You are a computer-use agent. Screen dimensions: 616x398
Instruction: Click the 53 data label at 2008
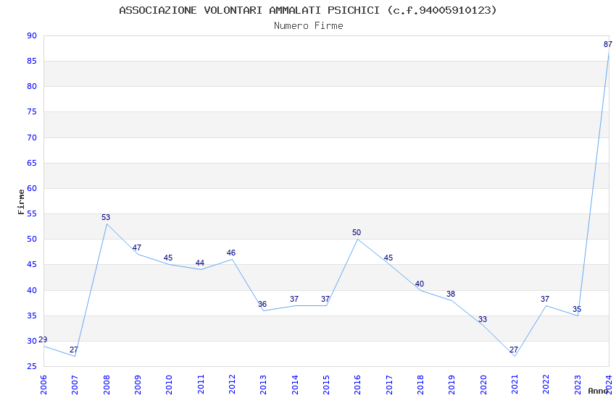(106, 217)
